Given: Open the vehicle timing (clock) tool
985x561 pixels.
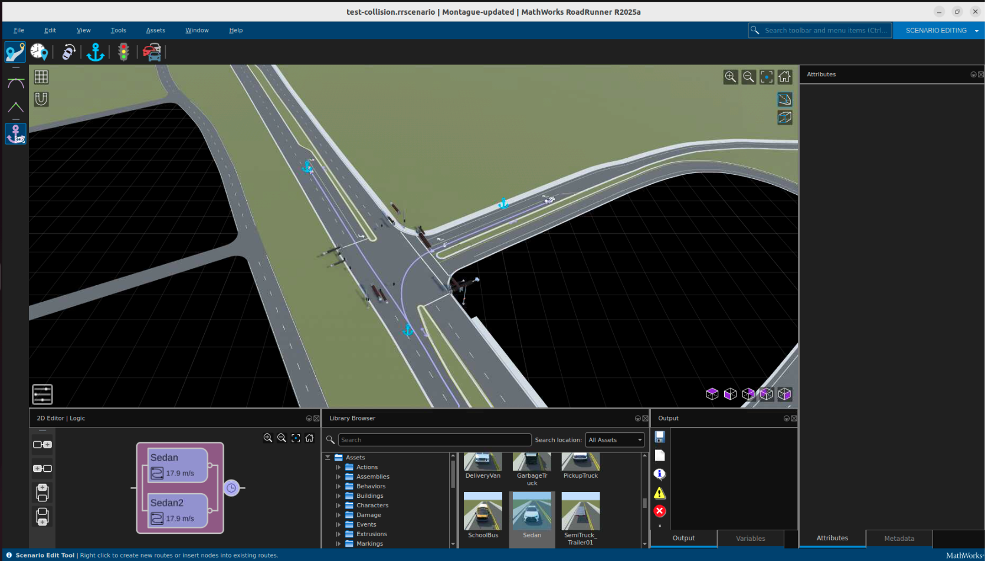Looking at the screenshot, I should [x=39, y=52].
